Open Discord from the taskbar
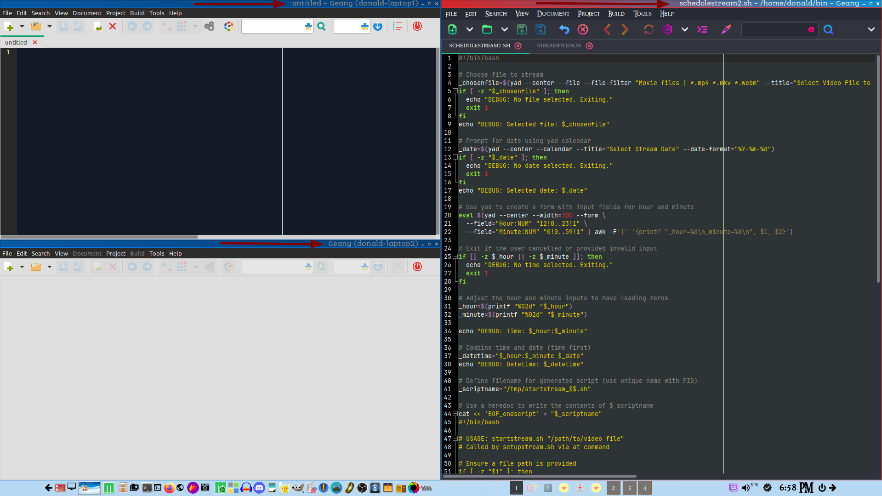The height and width of the screenshot is (496, 882). point(259,488)
